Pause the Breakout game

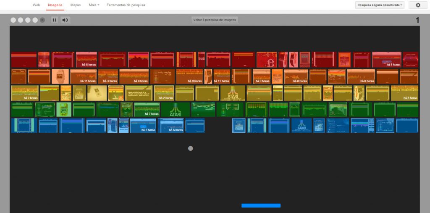click(x=55, y=20)
